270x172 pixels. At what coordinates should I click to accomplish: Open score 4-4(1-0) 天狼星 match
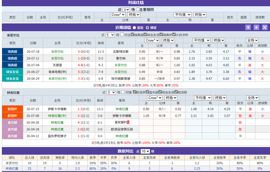click(x=84, y=65)
